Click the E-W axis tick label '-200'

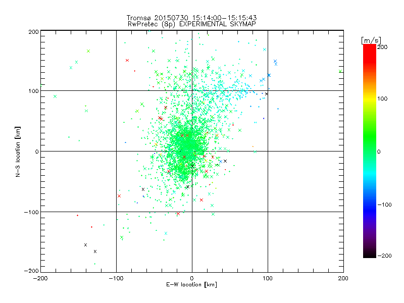point(40,278)
